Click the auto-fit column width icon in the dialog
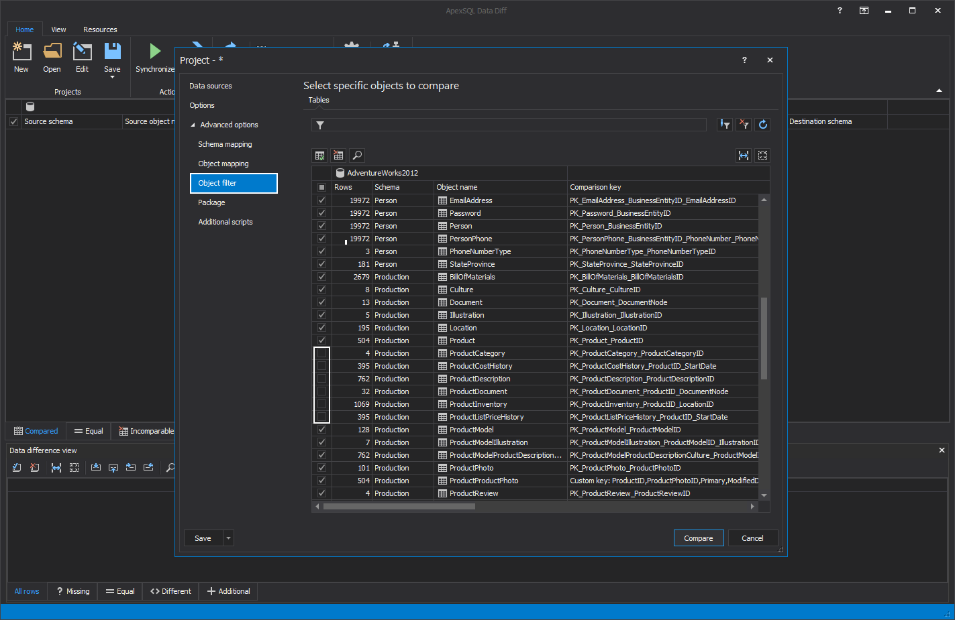 [744, 156]
